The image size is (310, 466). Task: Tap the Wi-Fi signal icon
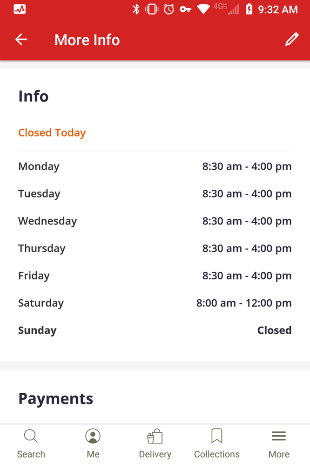pyautogui.click(x=203, y=9)
